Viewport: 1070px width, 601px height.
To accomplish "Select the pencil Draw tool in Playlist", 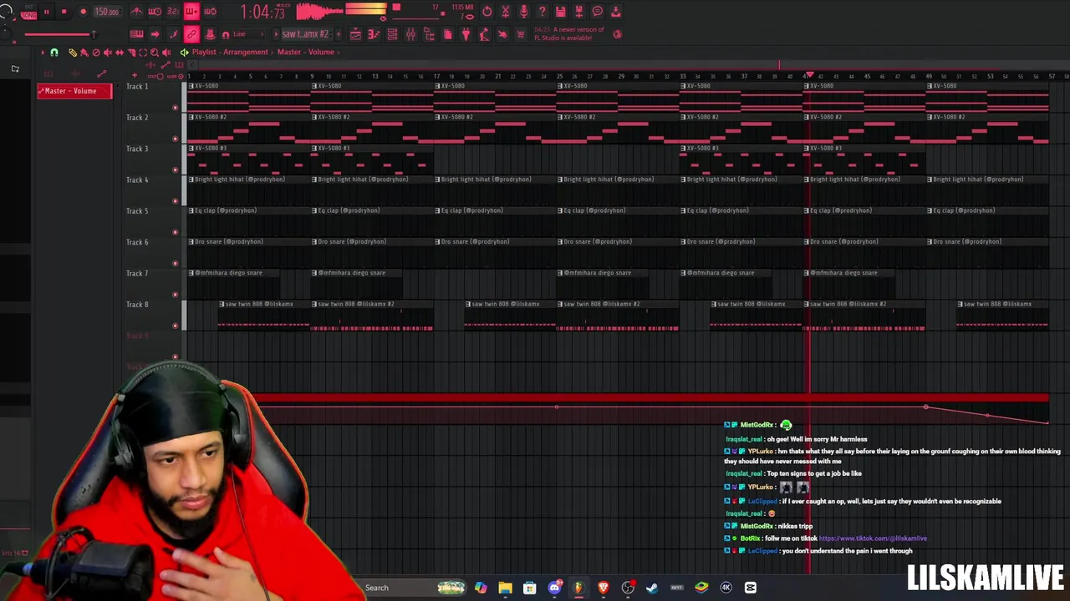I will (73, 52).
